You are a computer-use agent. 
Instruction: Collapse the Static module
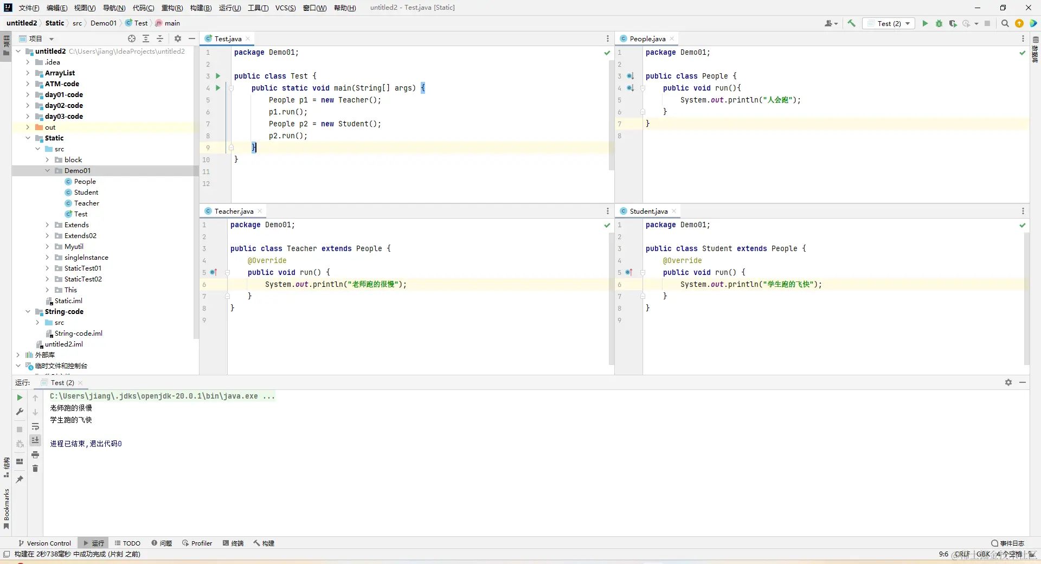coord(28,138)
